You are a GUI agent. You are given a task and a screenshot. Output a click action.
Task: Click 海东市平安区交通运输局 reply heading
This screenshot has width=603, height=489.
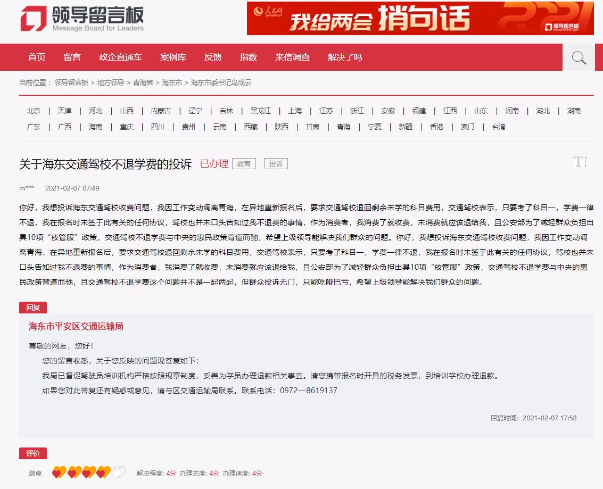click(x=76, y=326)
